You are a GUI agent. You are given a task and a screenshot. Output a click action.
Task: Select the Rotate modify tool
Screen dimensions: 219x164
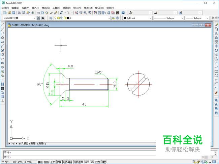tap(216, 50)
